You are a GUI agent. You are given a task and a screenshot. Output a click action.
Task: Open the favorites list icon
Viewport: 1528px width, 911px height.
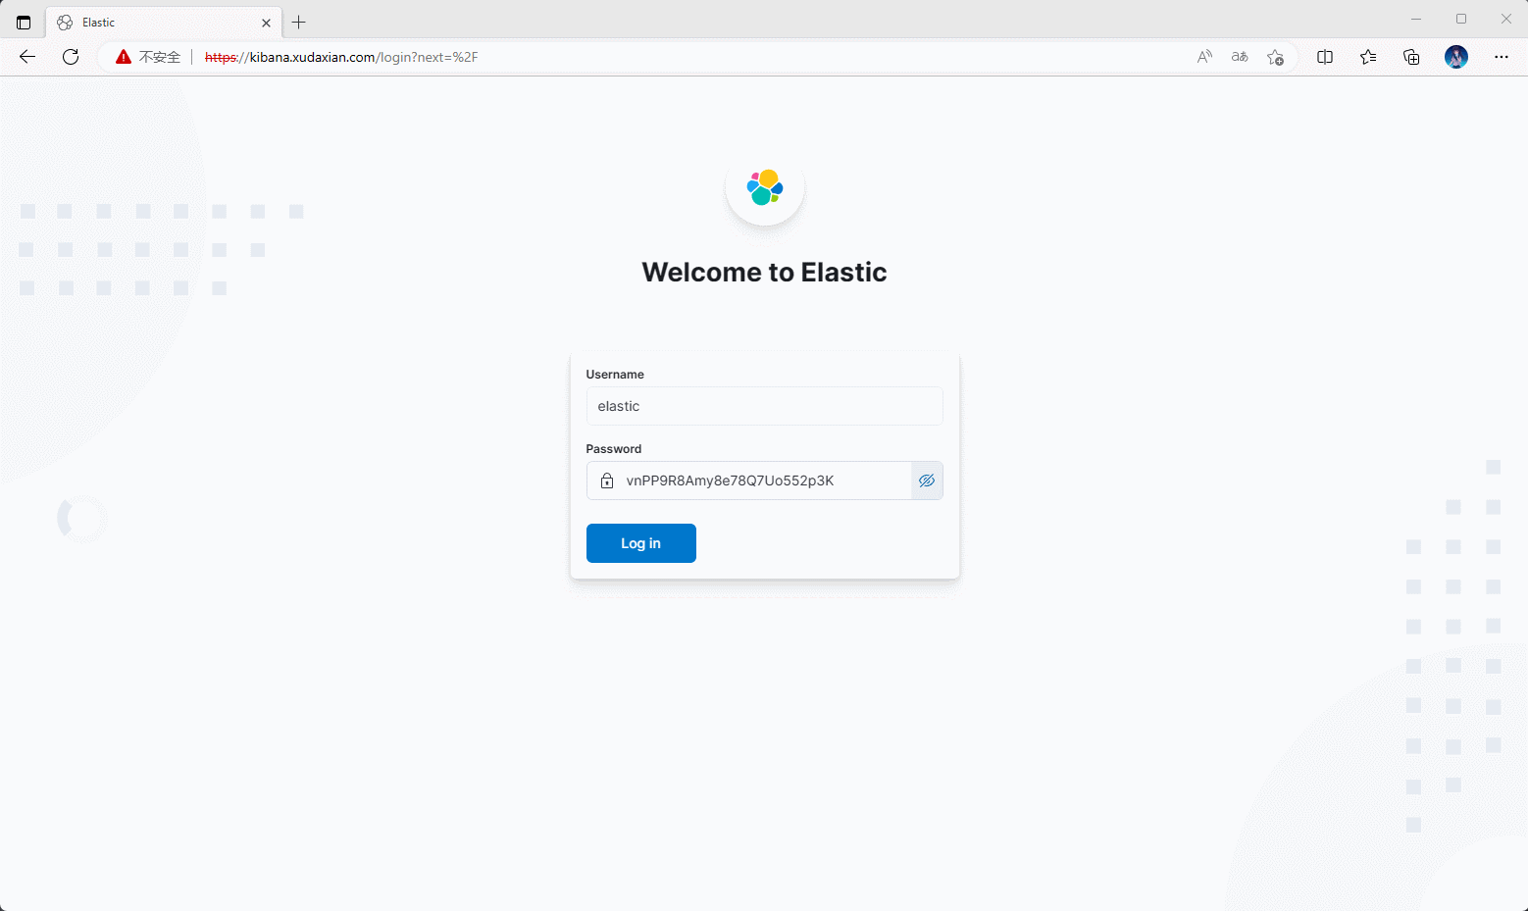coord(1368,57)
